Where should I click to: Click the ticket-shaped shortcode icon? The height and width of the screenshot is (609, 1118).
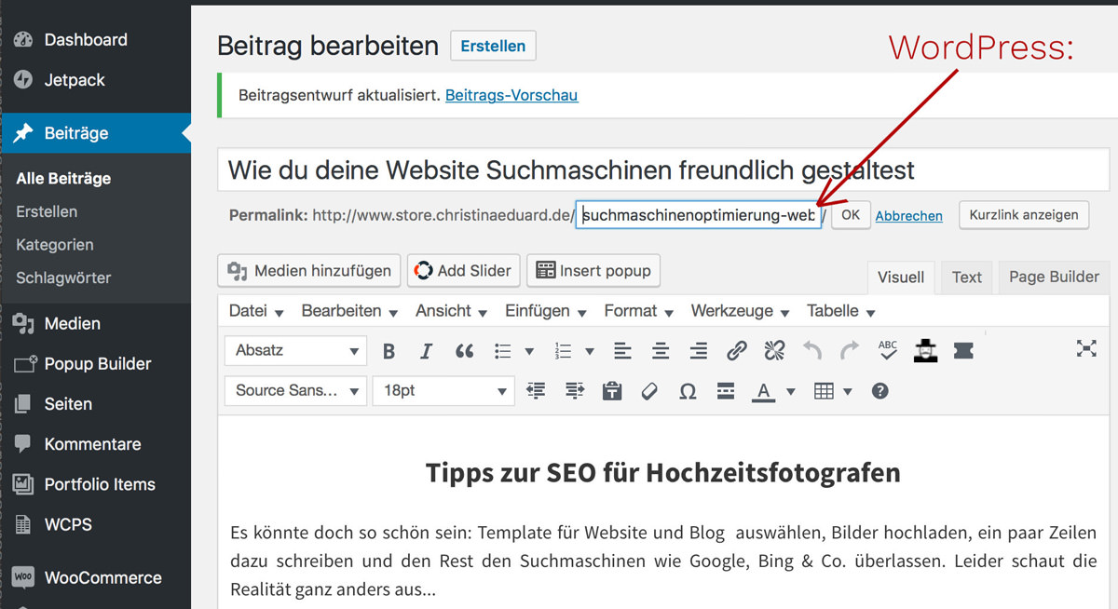click(963, 350)
